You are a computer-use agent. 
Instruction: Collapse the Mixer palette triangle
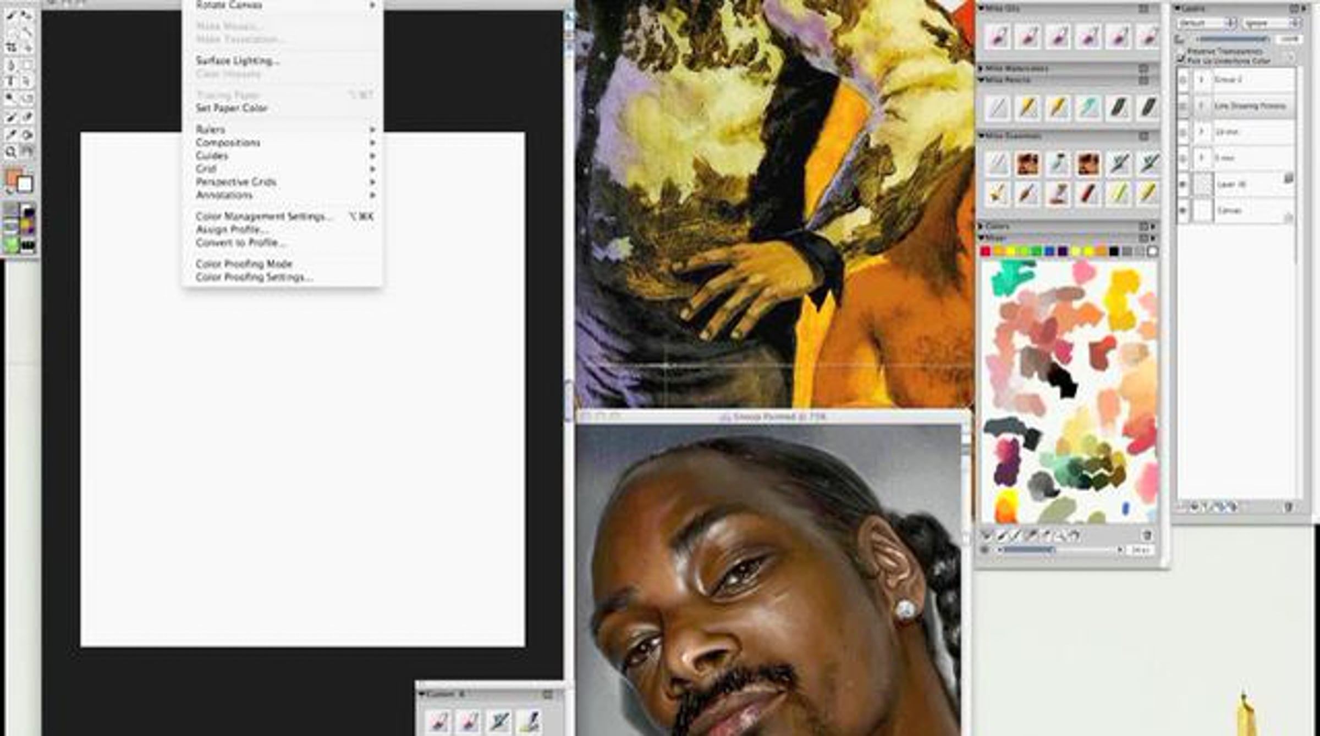(981, 238)
